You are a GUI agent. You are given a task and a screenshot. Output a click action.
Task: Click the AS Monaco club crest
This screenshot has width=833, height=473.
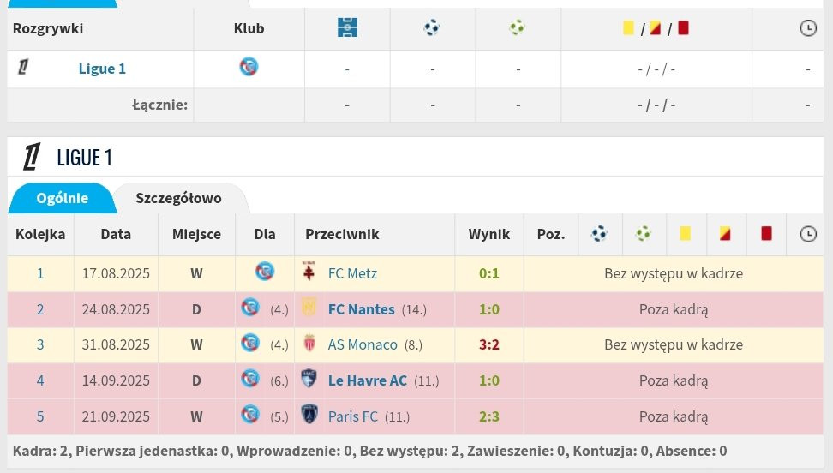309,344
